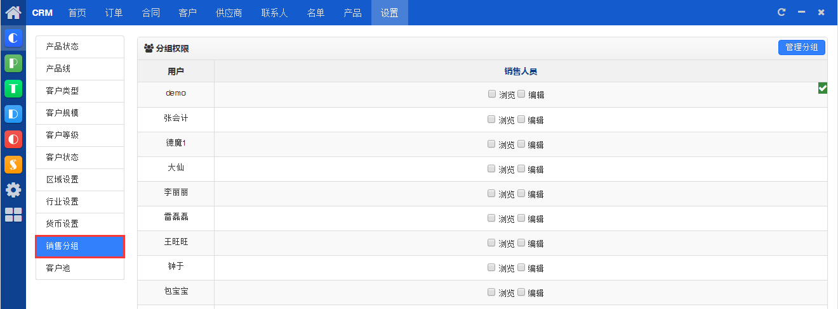Open the home icon in sidebar
The height and width of the screenshot is (309, 838).
pyautogui.click(x=13, y=12)
